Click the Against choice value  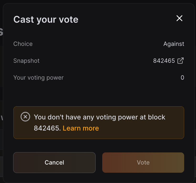coord(174,44)
